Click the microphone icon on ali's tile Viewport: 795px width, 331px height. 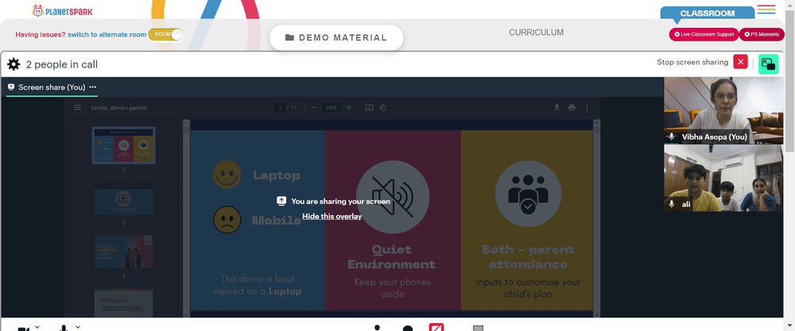tap(672, 203)
